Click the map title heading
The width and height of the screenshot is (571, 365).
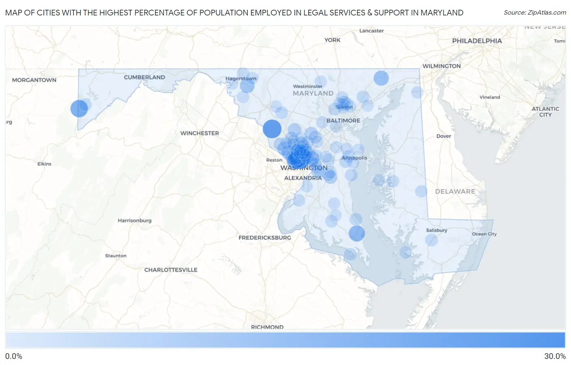pyautogui.click(x=234, y=13)
